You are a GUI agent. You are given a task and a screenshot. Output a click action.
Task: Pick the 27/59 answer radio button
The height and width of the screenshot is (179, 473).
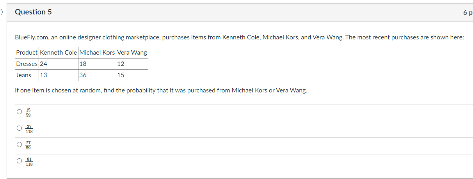[x=19, y=145]
